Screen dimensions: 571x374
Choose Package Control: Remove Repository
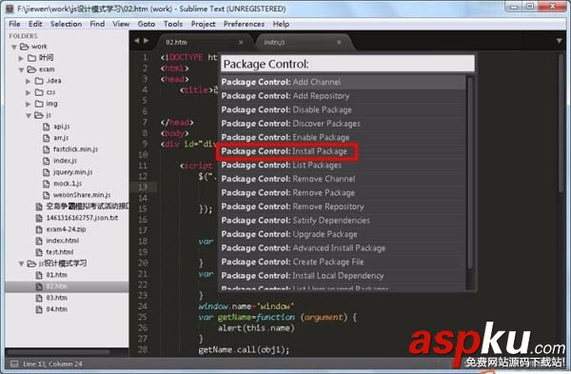point(343,207)
